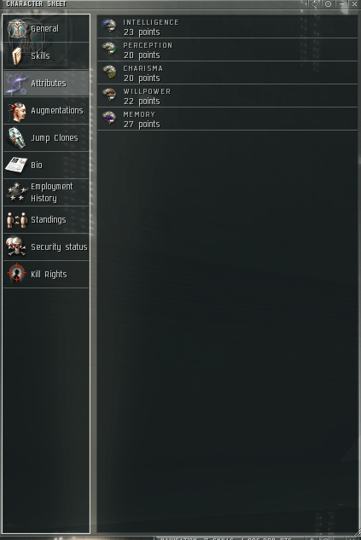Open Security status skull icon

click(15, 247)
